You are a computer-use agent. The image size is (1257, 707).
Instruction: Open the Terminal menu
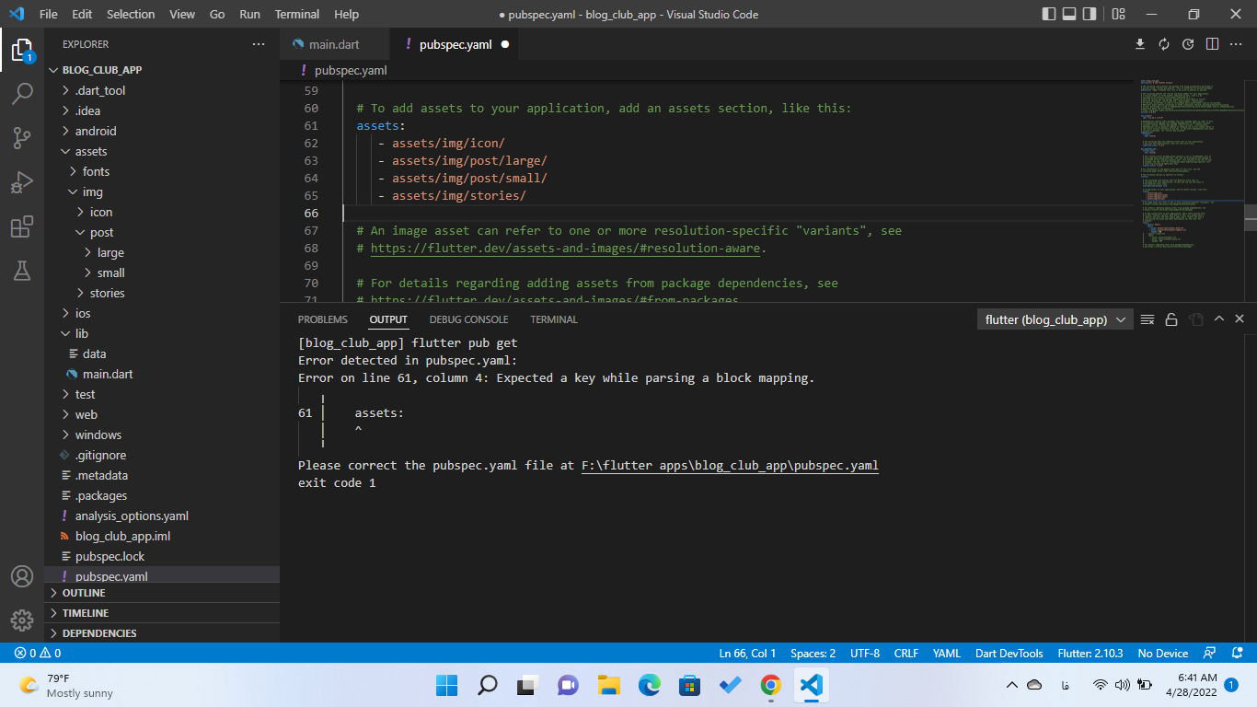pyautogui.click(x=297, y=14)
